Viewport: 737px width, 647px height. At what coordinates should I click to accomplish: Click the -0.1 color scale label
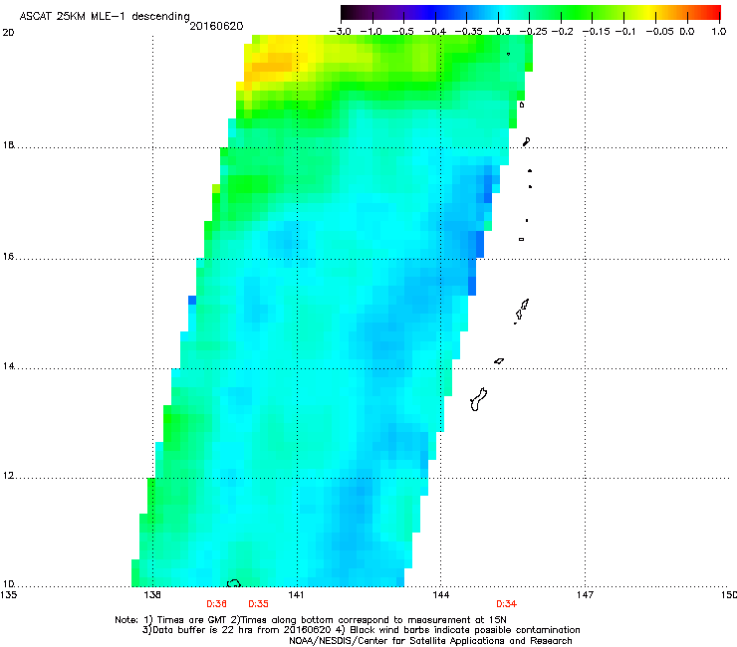pyautogui.click(x=625, y=32)
